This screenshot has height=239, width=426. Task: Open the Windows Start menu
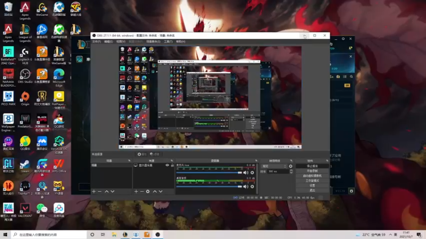(x=5, y=234)
